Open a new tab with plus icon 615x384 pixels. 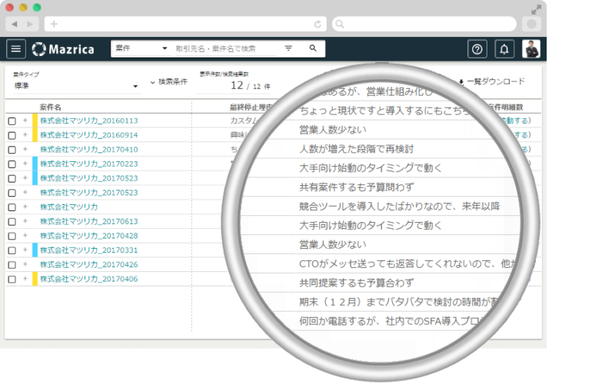click(54, 25)
